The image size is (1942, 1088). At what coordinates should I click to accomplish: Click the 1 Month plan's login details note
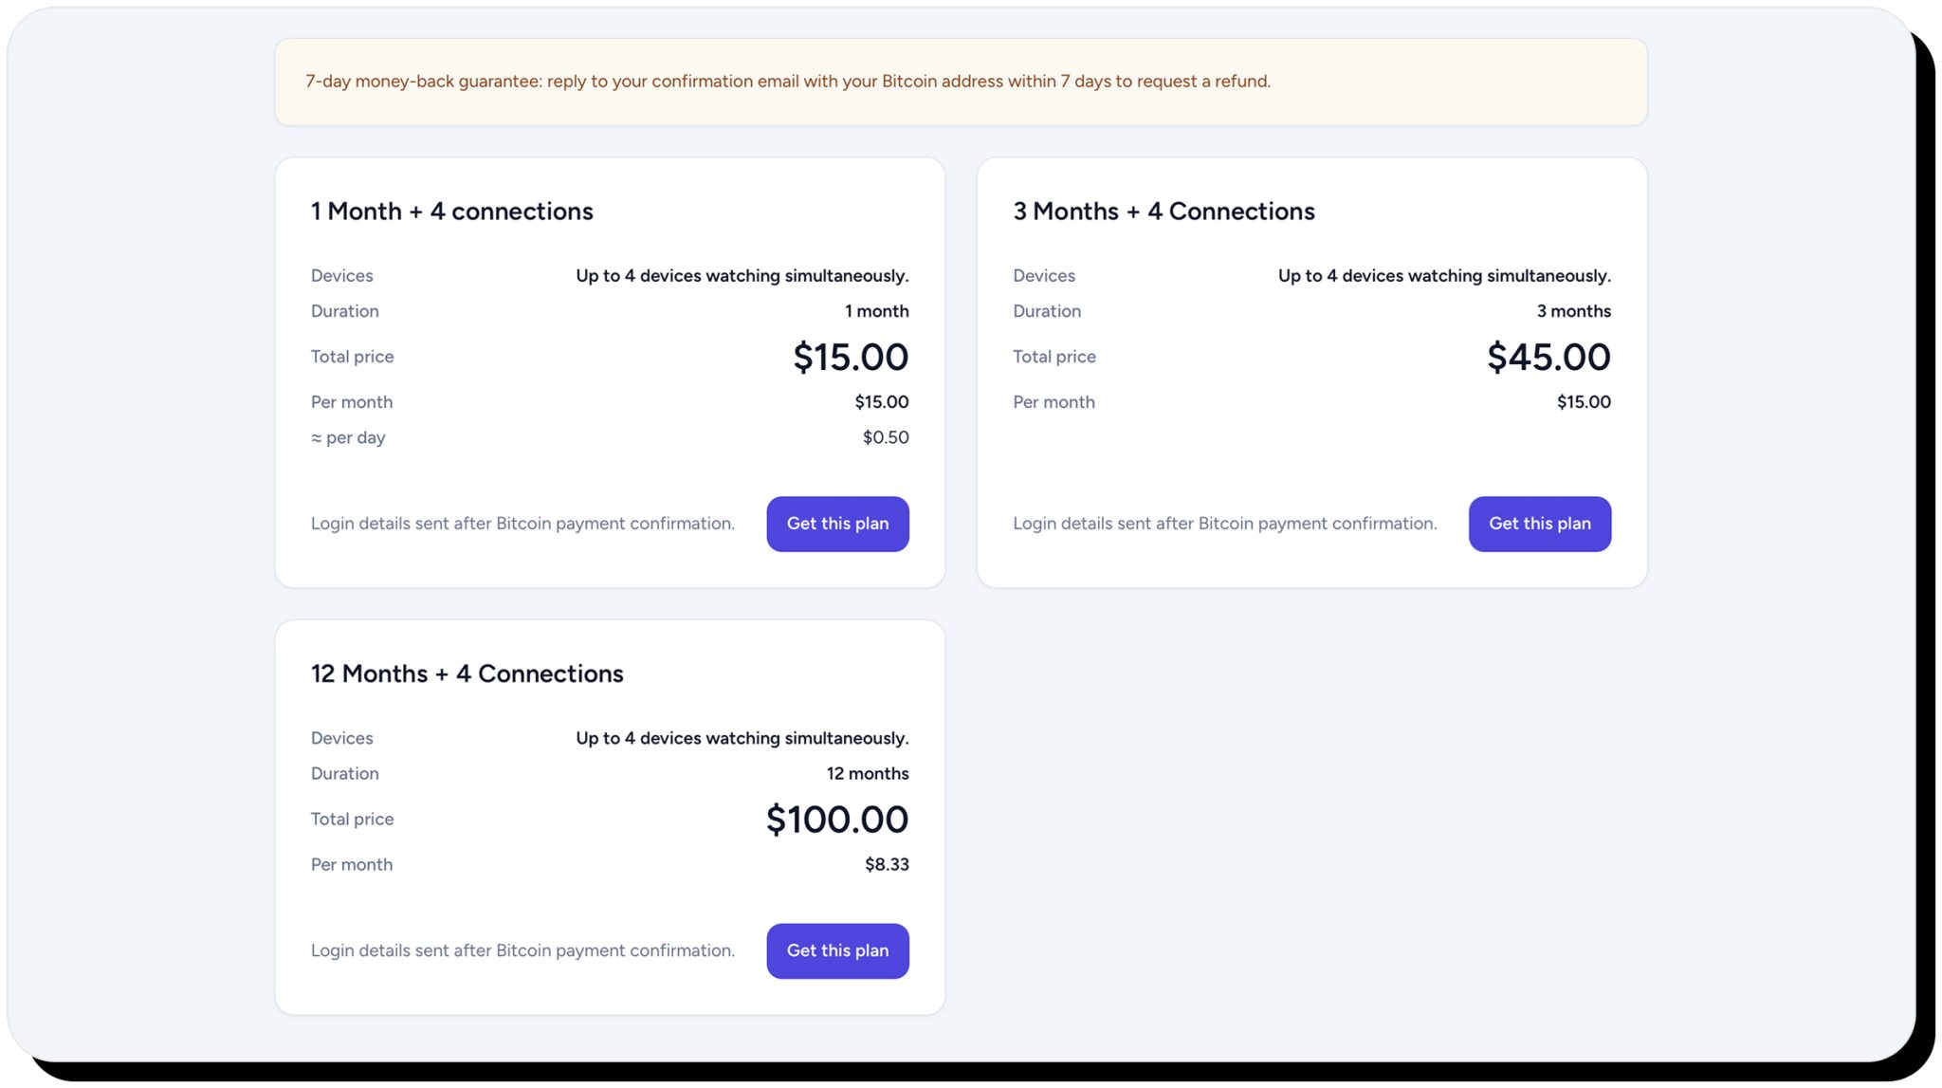[x=522, y=524]
